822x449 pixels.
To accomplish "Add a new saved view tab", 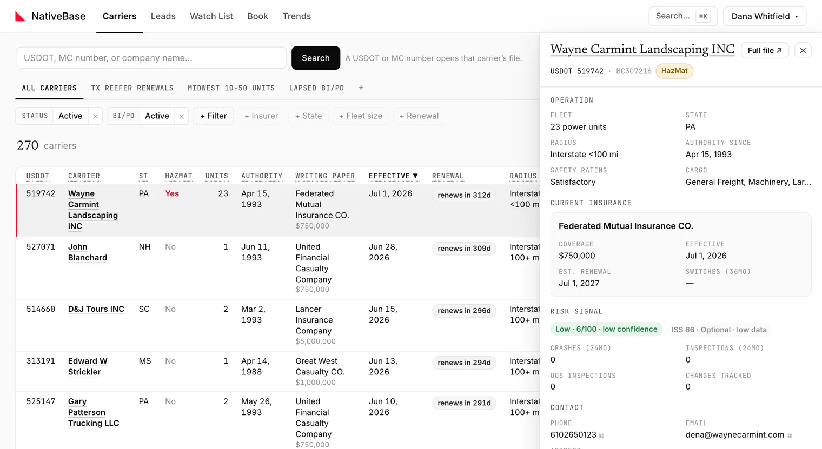I will (361, 88).
